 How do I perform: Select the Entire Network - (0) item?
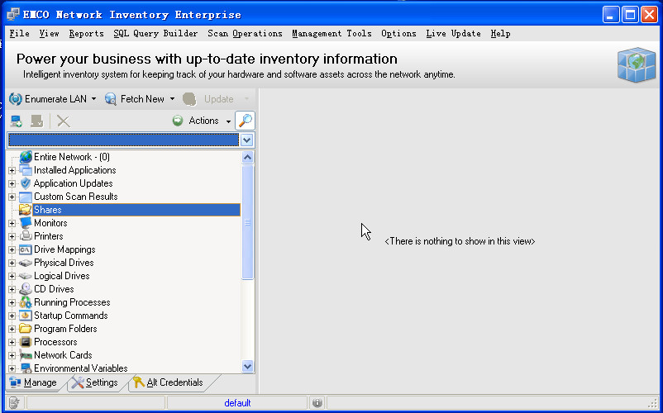72,157
